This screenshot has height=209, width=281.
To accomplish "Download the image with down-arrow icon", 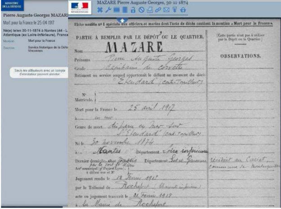I will pyautogui.click(x=175, y=9).
